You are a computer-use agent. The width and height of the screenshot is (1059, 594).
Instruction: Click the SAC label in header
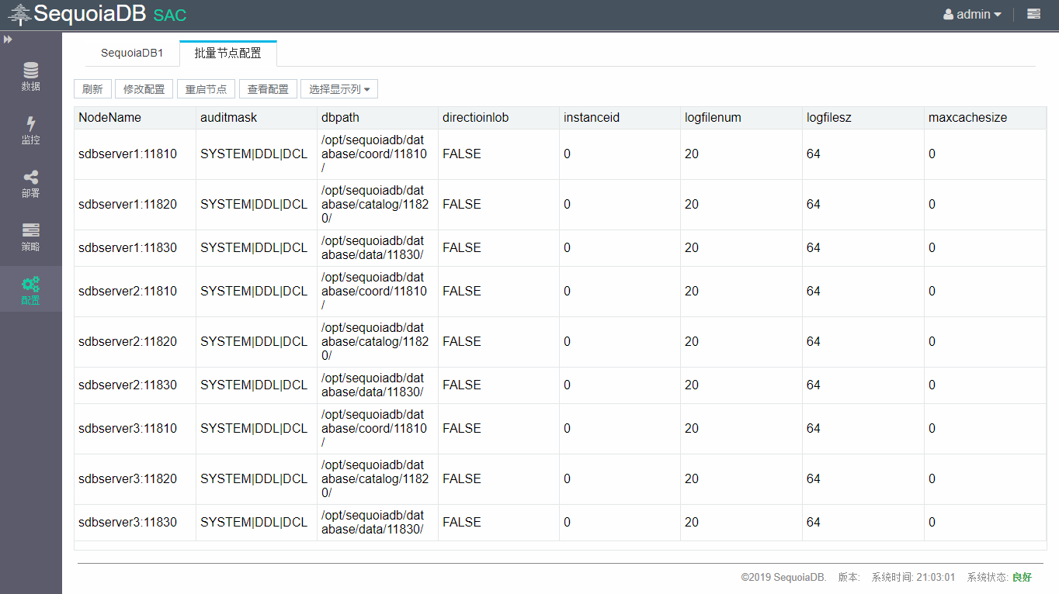pyautogui.click(x=170, y=15)
